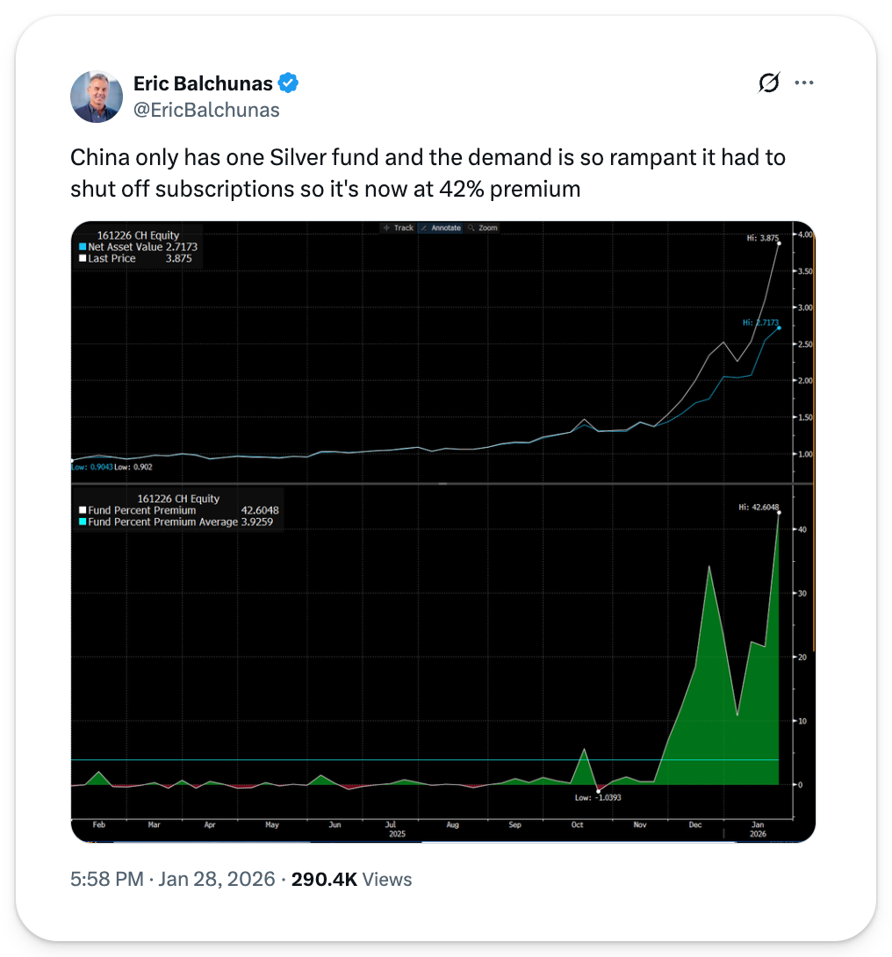Click the Net Asset Value blue legend swatch

83,248
